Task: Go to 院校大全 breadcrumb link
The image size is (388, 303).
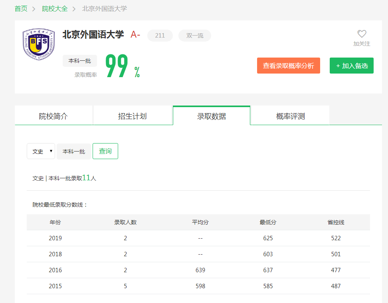Action: coord(55,9)
